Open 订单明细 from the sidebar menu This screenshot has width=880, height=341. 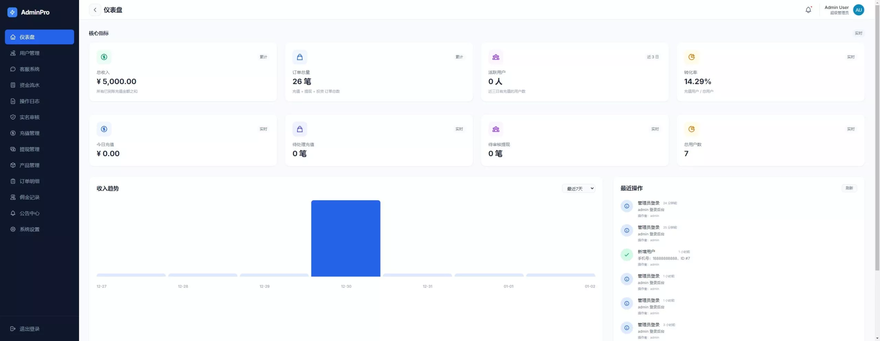pos(29,181)
